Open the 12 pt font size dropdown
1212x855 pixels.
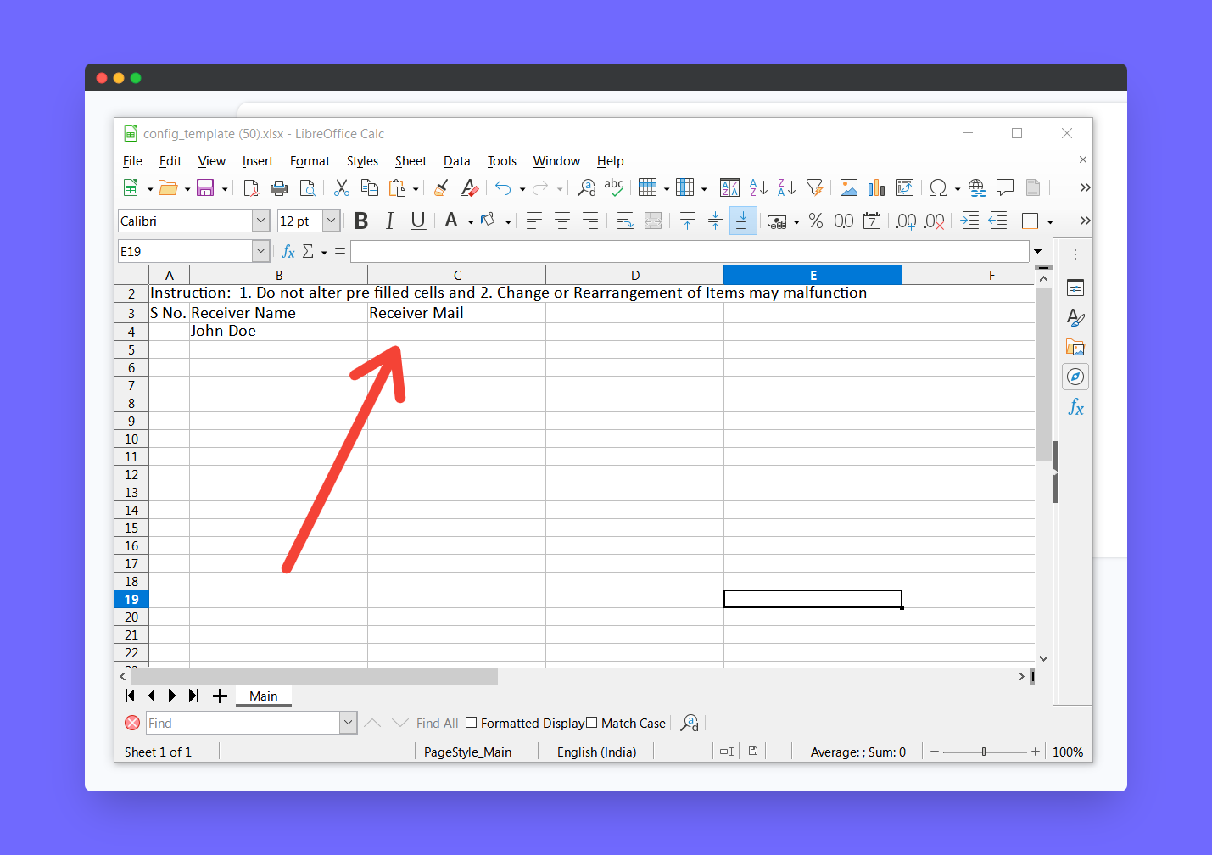[x=332, y=221]
